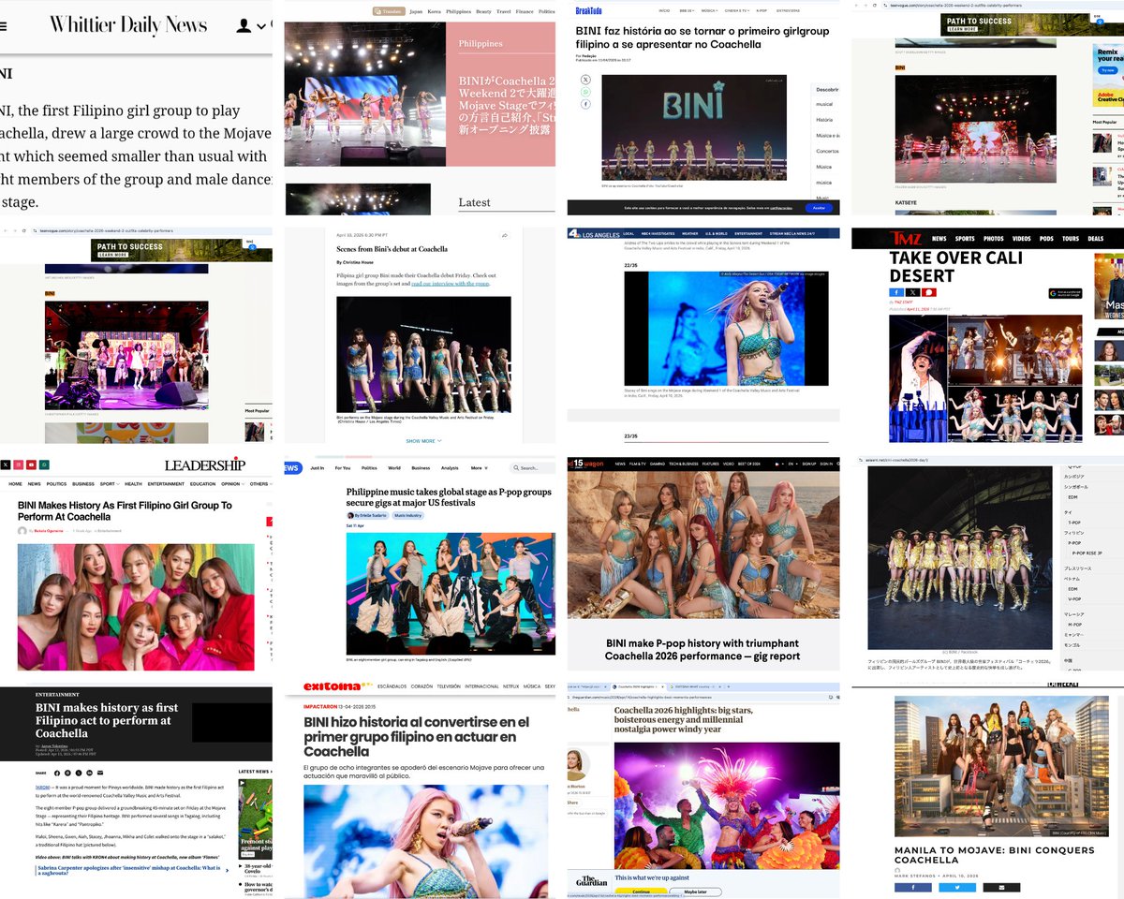Open the Whittier Daily News account icon

[x=244, y=26]
